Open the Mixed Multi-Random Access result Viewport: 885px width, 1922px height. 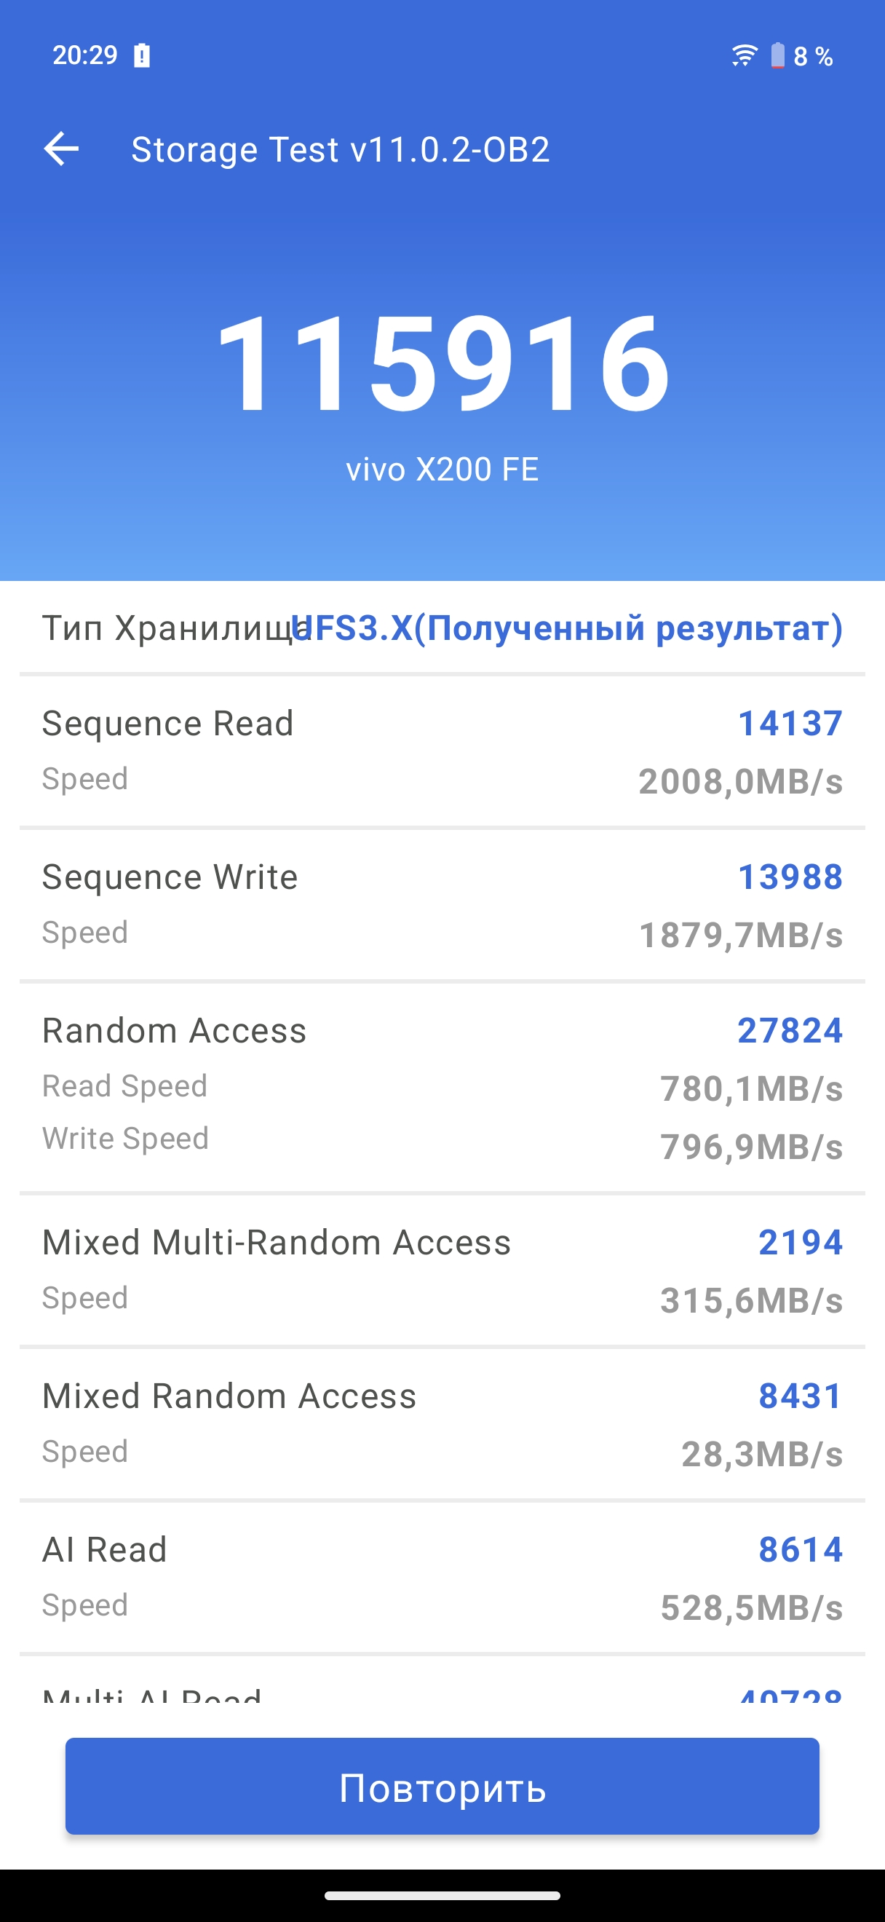(442, 1270)
